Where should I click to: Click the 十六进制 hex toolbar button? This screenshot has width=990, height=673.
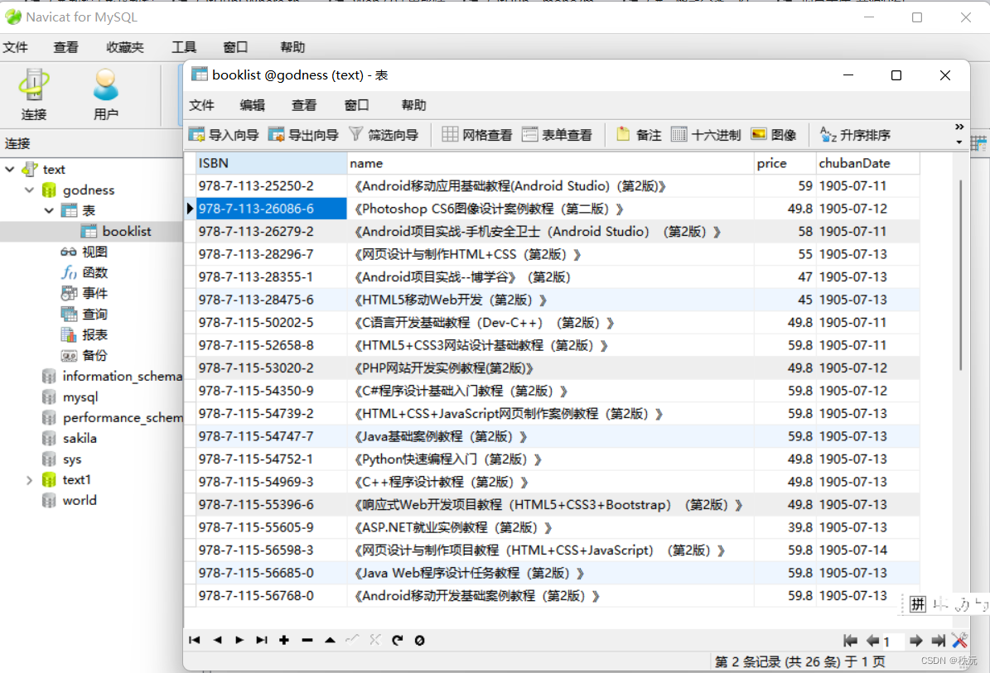coord(706,134)
